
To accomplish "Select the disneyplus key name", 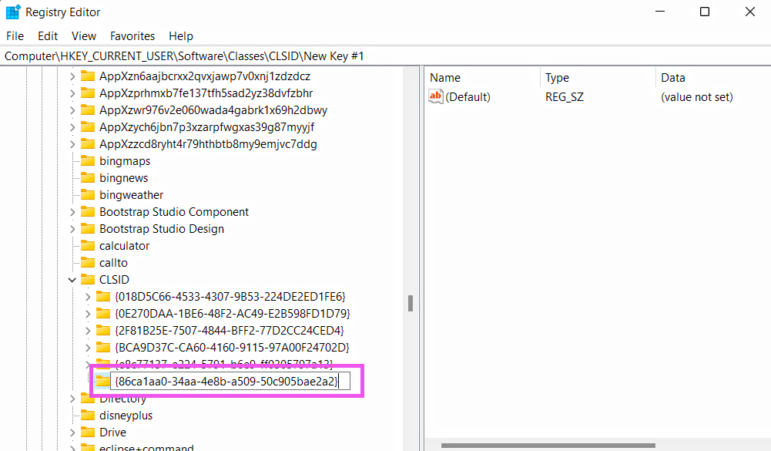I will [x=126, y=416].
